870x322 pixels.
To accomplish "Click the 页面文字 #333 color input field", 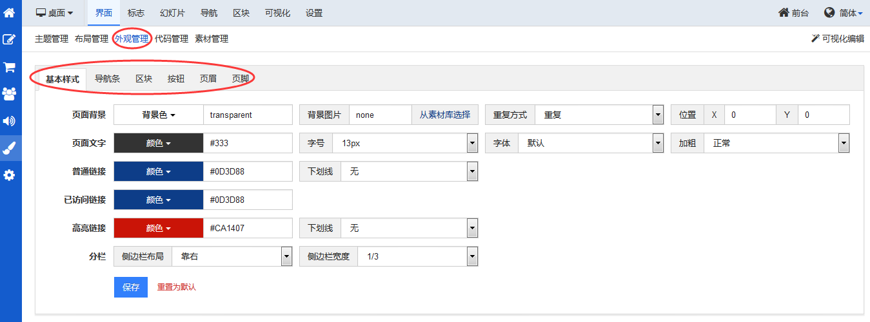I will coord(248,143).
